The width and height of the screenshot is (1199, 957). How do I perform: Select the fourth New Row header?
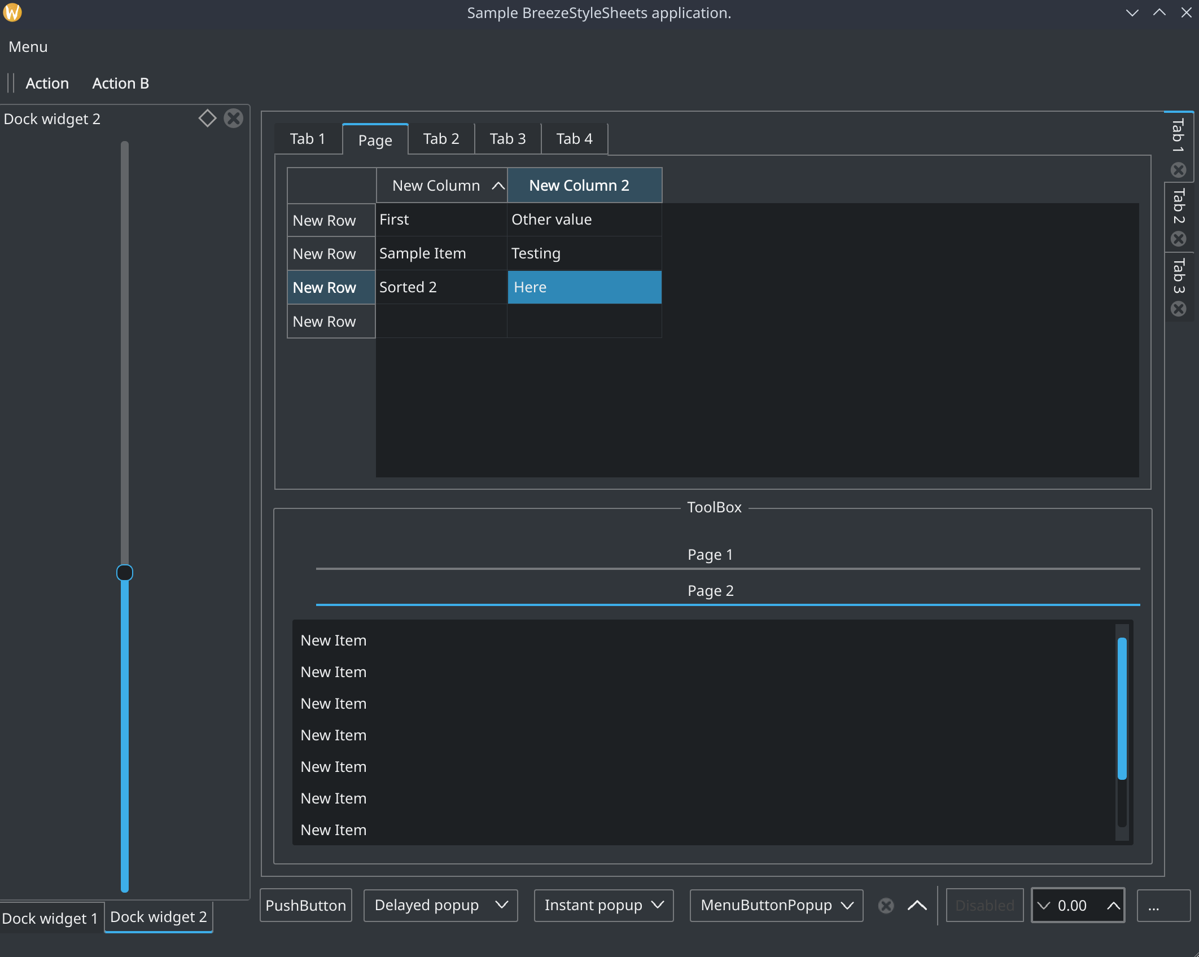point(331,322)
